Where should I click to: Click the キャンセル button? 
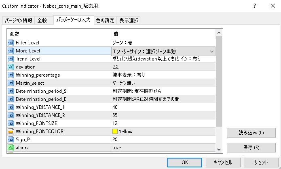[223, 163]
